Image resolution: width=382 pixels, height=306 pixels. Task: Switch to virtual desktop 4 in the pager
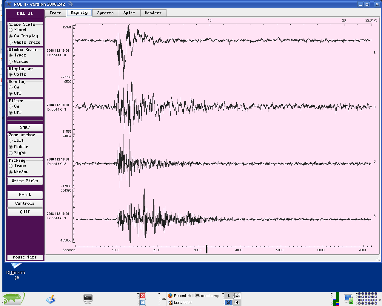click(x=237, y=302)
